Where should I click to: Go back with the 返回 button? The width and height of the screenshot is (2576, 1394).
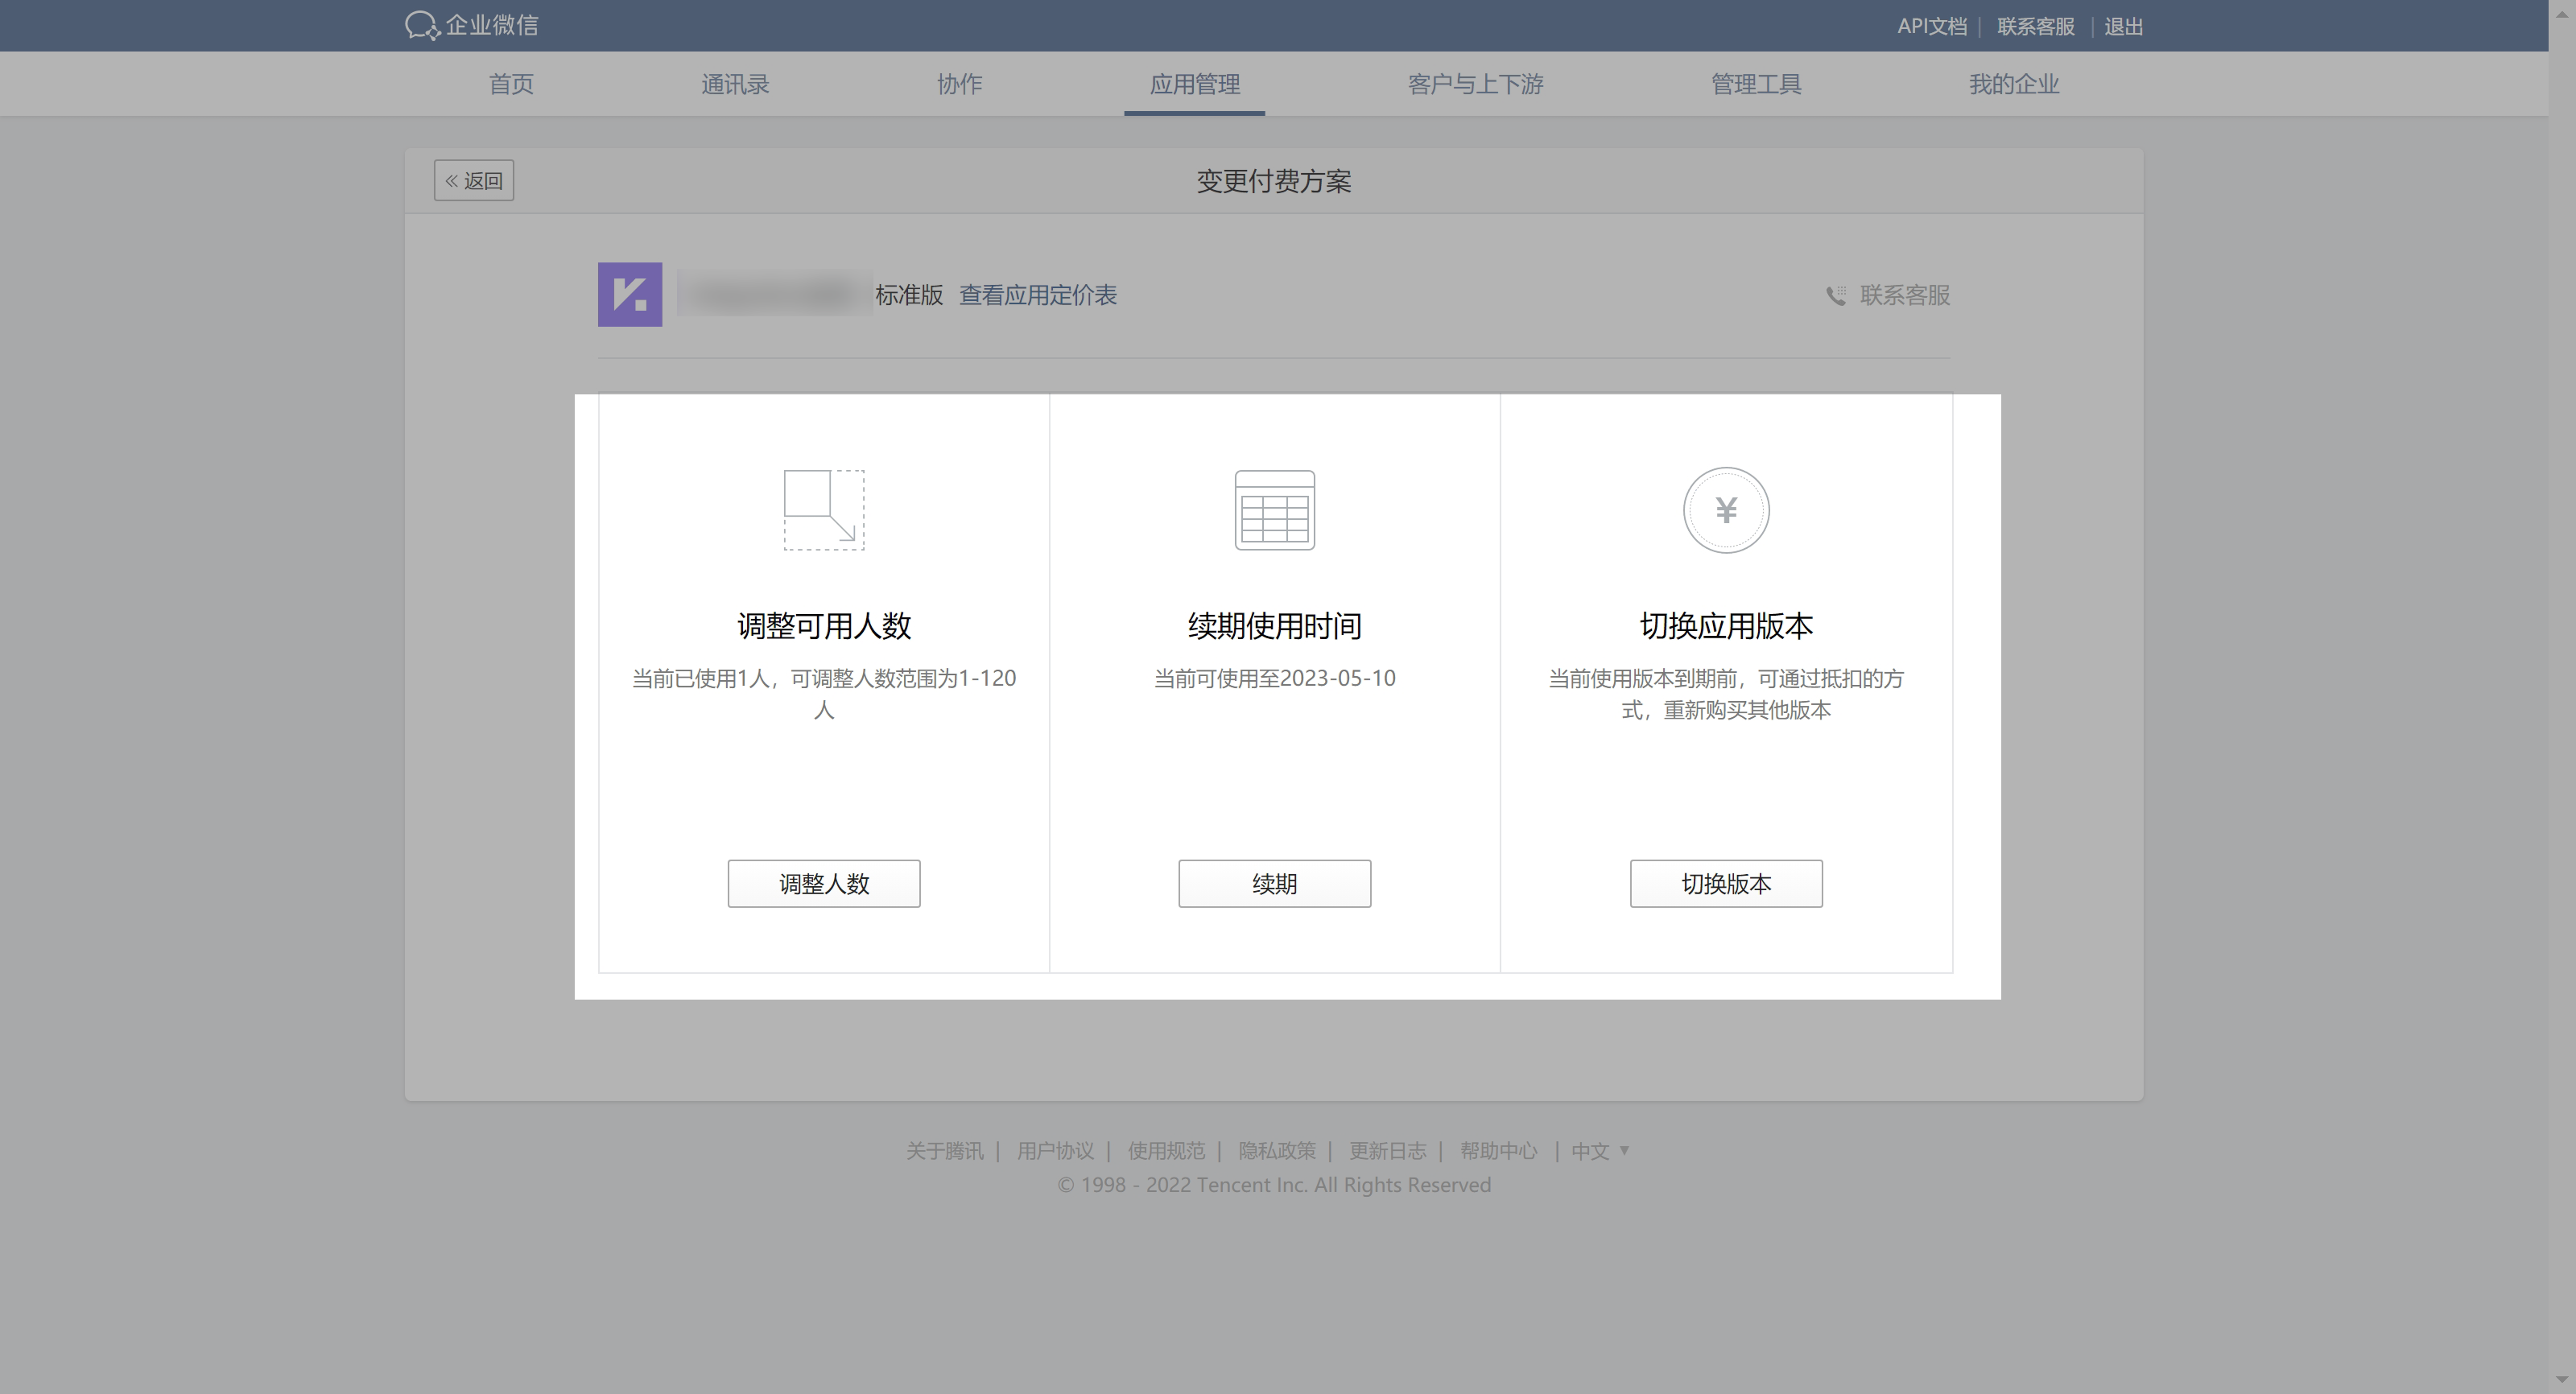(x=474, y=181)
